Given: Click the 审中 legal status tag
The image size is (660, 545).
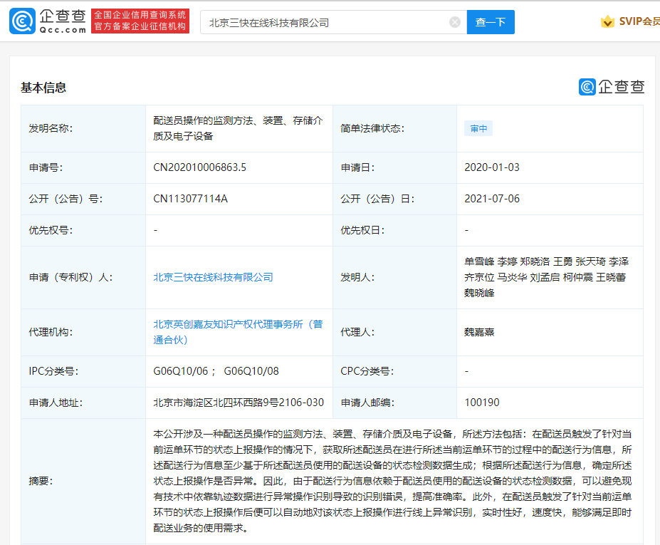Looking at the screenshot, I should (x=478, y=128).
